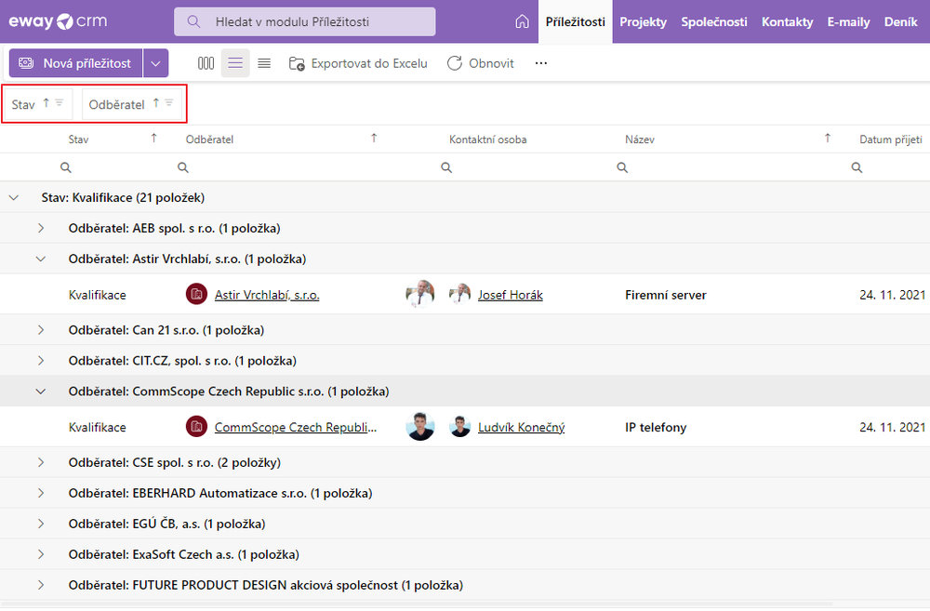930x611 pixels.
Task: Click Exportovat do Excelu
Action: pyautogui.click(x=358, y=63)
